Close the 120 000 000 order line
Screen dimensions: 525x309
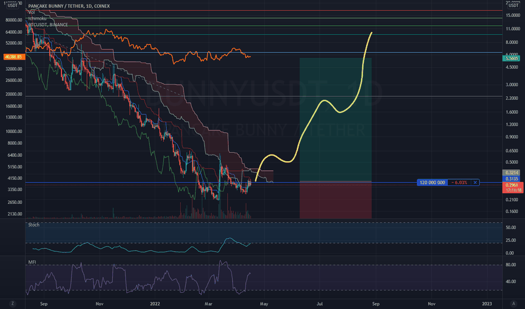[475, 183]
